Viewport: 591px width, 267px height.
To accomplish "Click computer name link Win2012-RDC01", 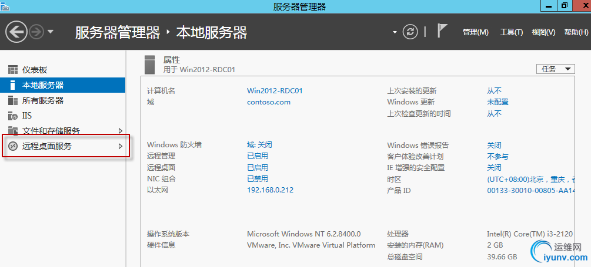I will [275, 90].
